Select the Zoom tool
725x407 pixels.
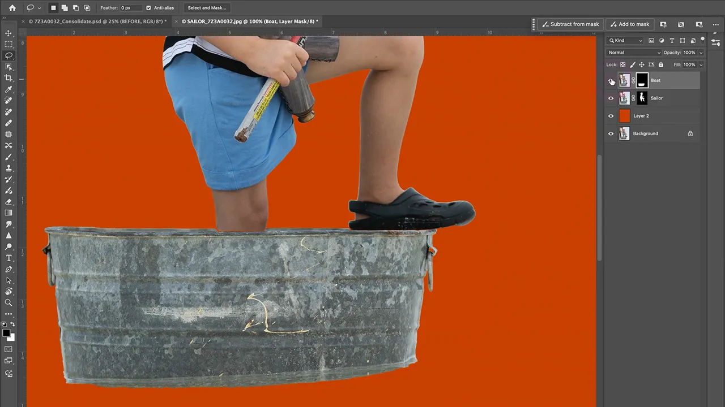8,303
